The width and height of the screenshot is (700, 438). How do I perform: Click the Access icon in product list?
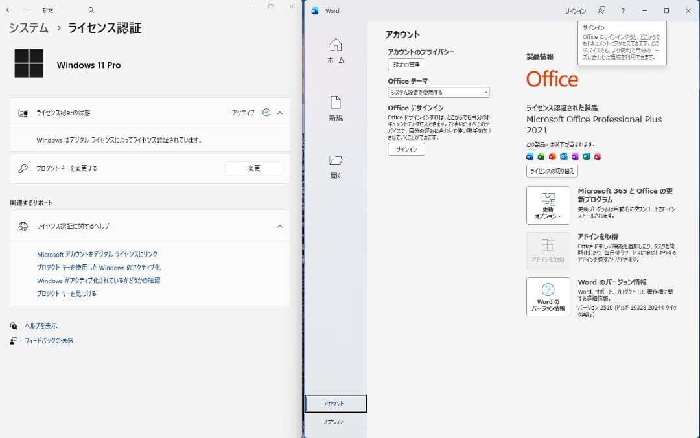coord(598,157)
